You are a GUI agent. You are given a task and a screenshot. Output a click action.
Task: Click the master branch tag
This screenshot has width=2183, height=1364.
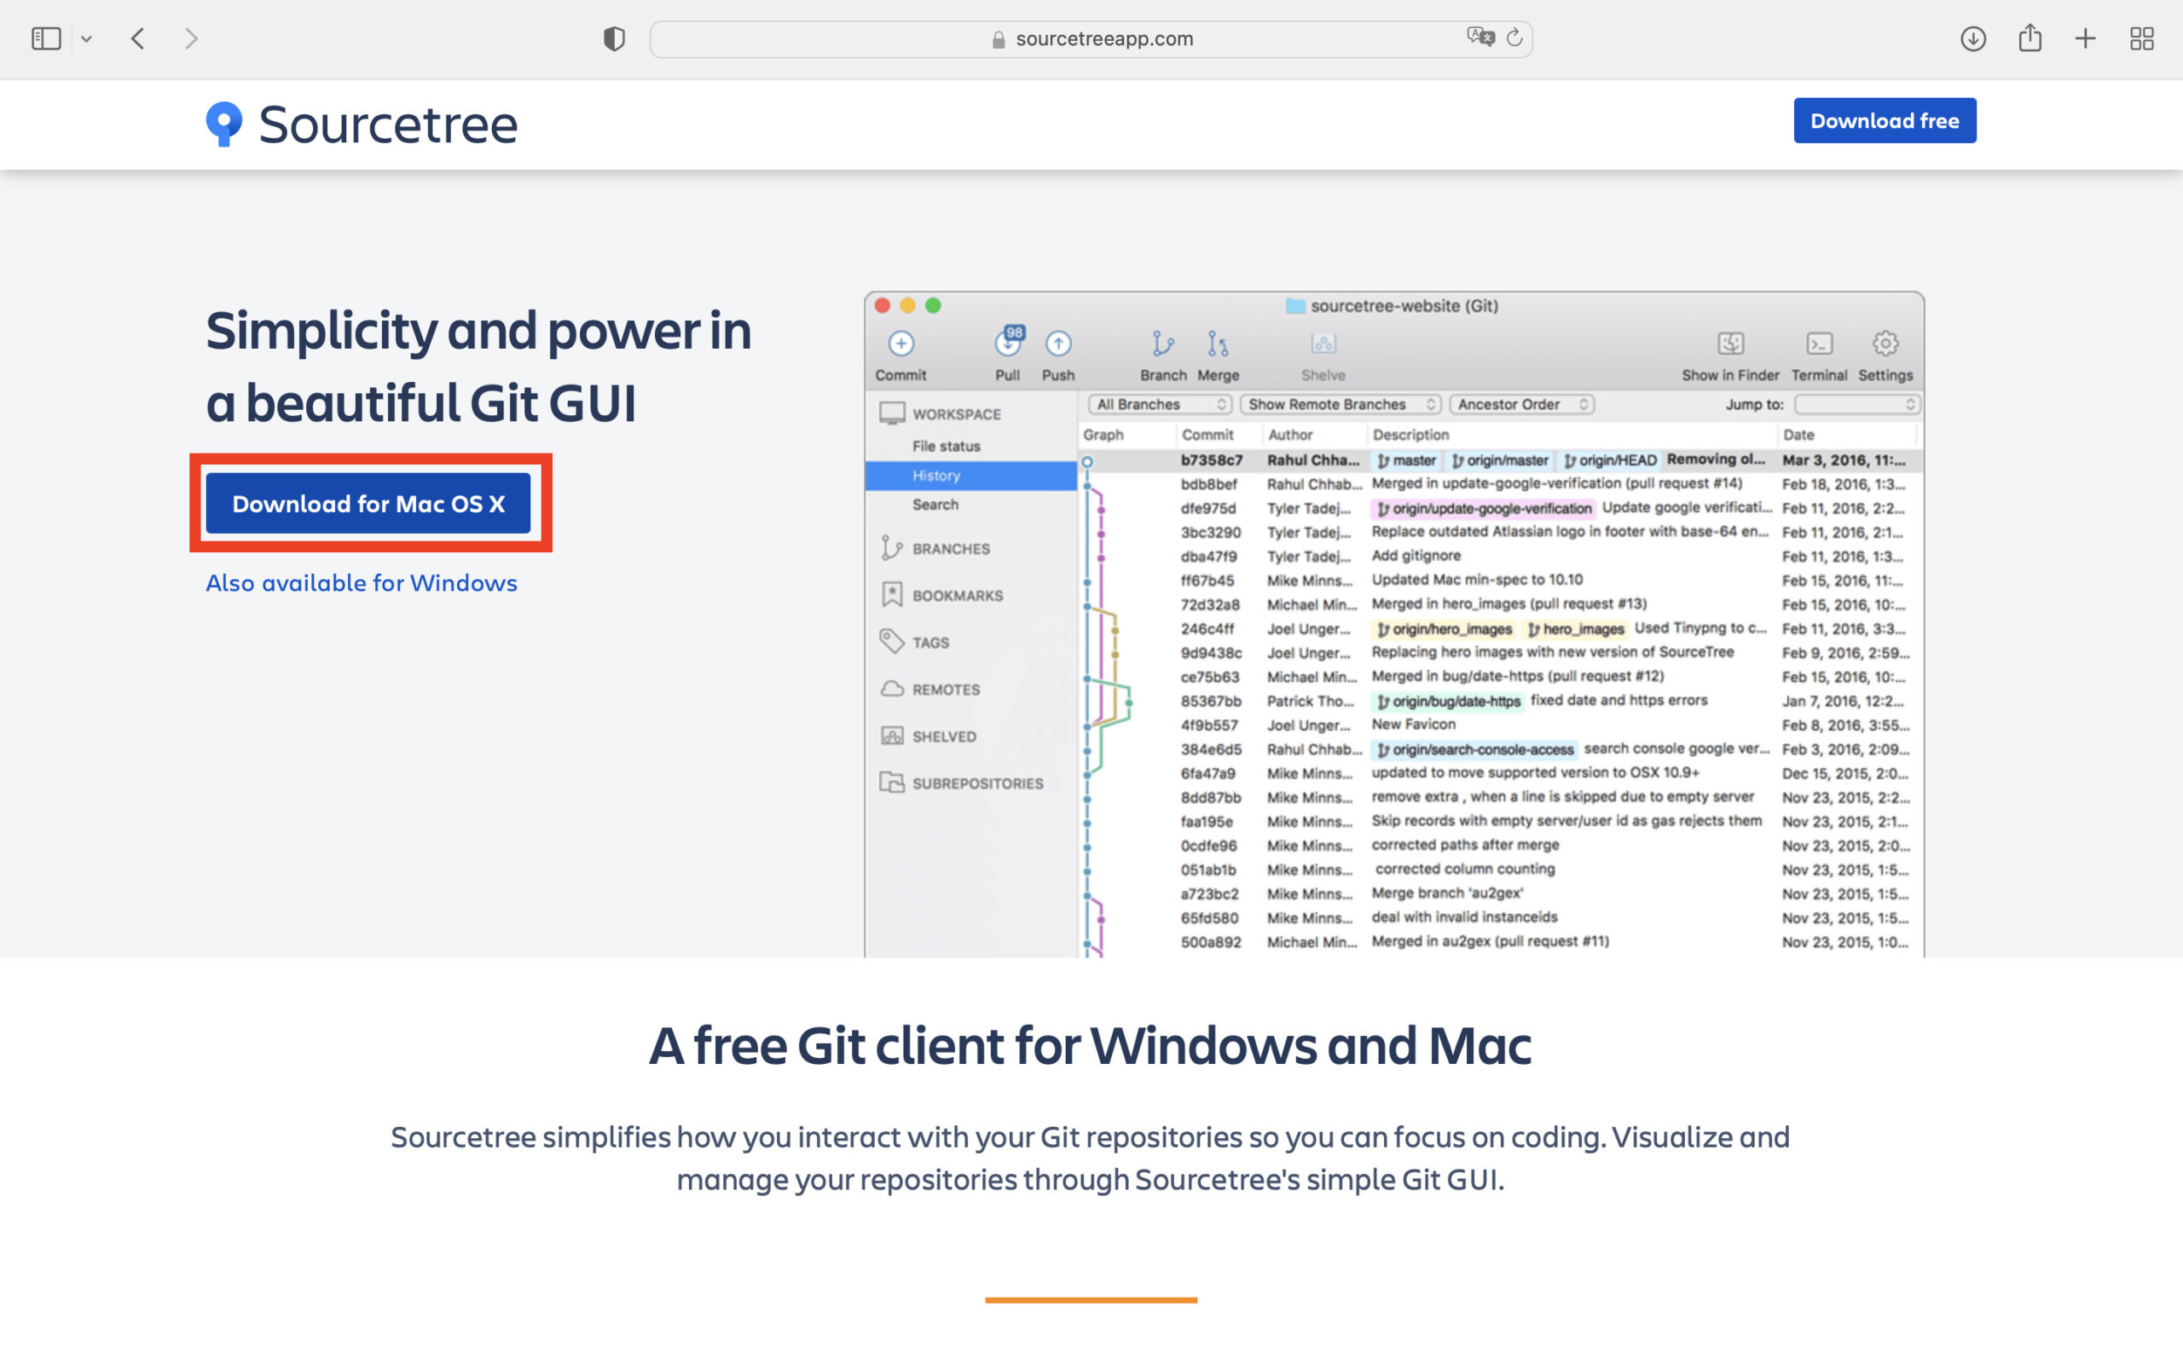click(1406, 460)
